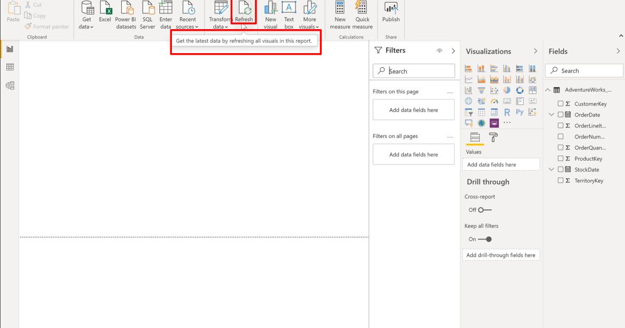
Task: Check the CustomerKey field checkbox
Action: pos(559,103)
